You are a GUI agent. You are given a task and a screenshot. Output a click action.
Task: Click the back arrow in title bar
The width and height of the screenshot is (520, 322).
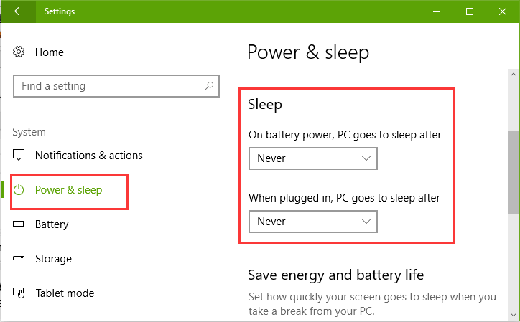(18, 11)
